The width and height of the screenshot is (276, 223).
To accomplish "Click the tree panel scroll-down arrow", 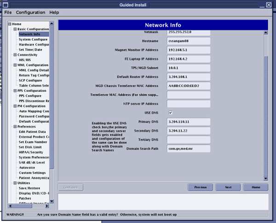I will pos(52,202).
